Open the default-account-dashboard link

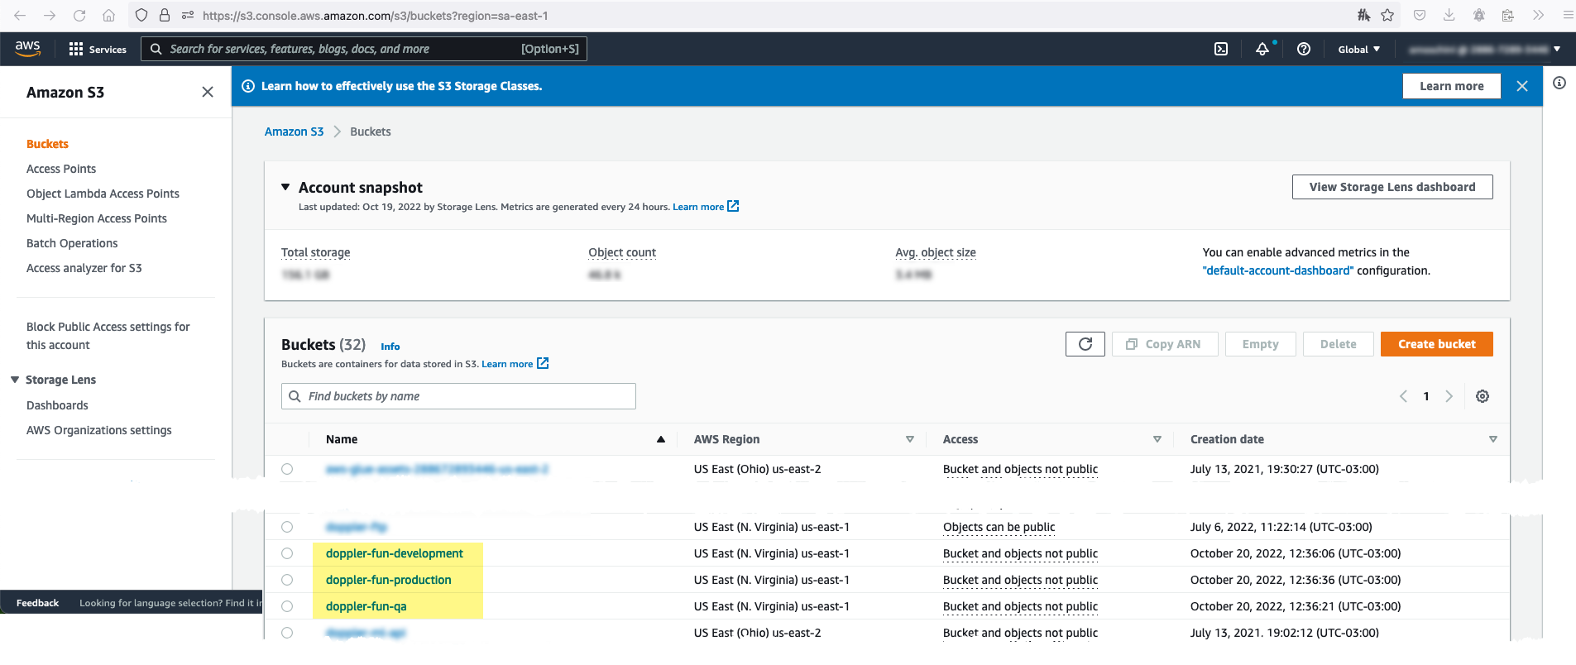click(1278, 270)
